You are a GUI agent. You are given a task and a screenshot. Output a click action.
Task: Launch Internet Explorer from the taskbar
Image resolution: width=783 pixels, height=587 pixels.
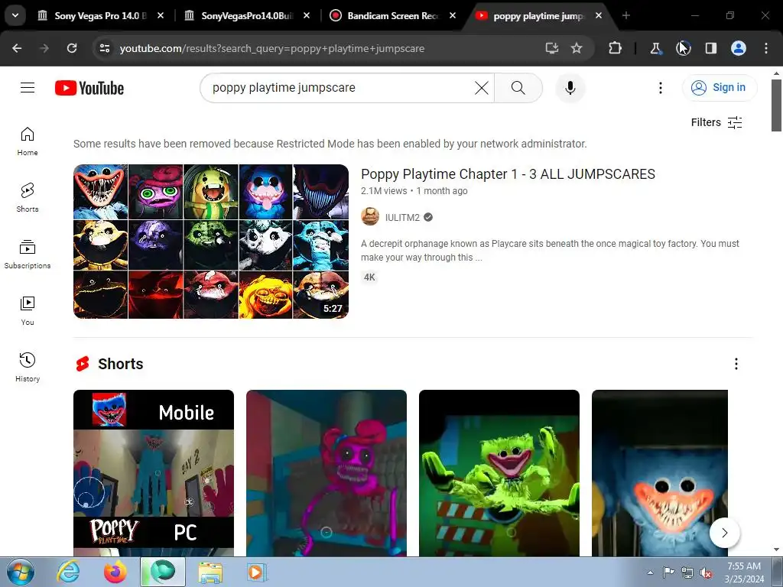(68, 572)
